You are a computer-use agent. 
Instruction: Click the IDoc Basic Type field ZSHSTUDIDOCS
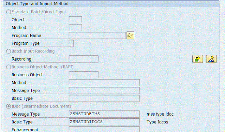coord(104,122)
